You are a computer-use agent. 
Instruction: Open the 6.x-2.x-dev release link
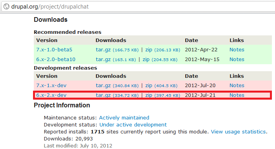[x=51, y=95]
